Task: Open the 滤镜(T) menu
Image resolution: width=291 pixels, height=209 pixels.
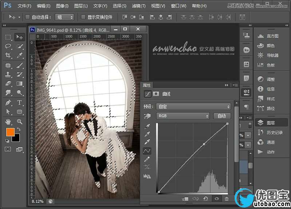Action: [139, 6]
